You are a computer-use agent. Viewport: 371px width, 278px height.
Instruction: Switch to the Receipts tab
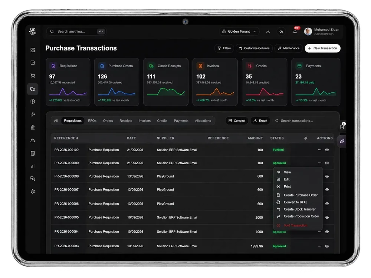point(126,121)
